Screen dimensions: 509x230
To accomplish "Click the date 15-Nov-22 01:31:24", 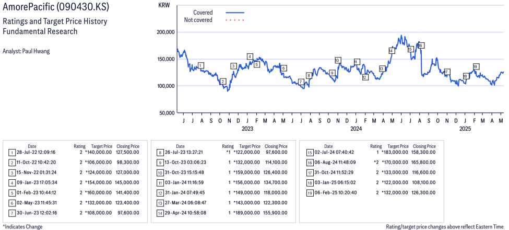I will (37, 172).
